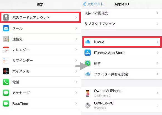Expand the chevron on サブスクリプション row
162x115 pixels.
157,24
